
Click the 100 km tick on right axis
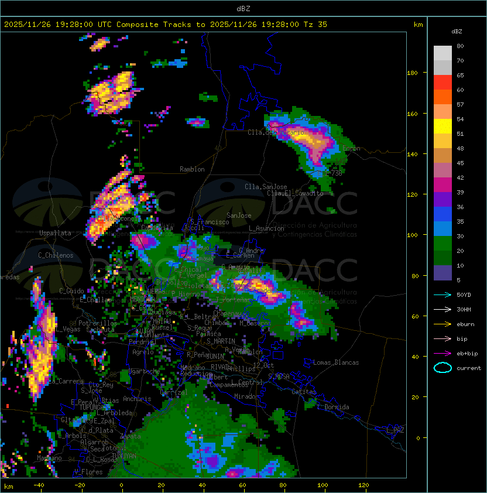coord(412,235)
